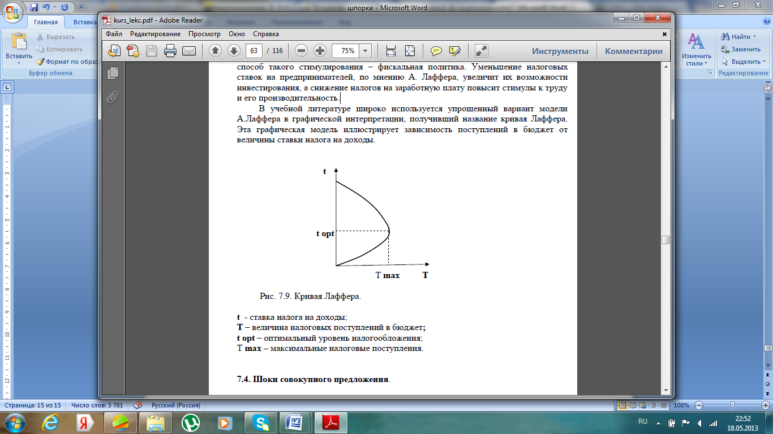The width and height of the screenshot is (773, 434).
Task: Open the Office button menu
Action: [13, 12]
